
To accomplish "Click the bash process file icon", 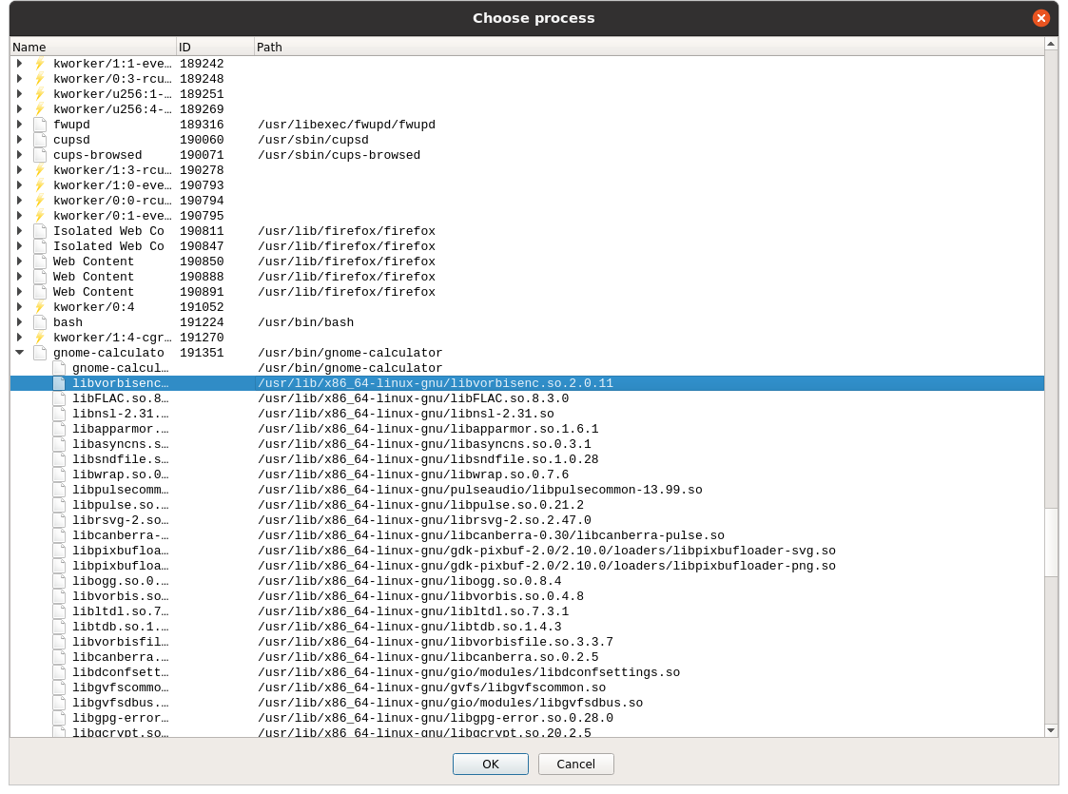I will point(40,322).
